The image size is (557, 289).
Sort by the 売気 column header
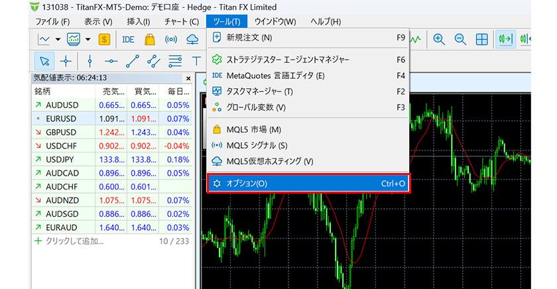click(111, 91)
